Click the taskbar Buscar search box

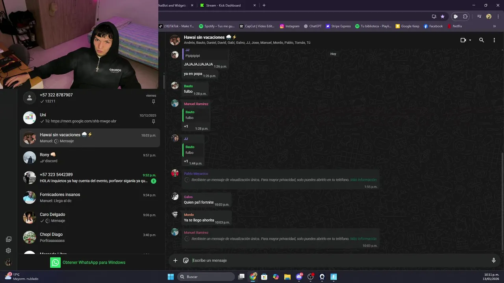[x=205, y=277]
